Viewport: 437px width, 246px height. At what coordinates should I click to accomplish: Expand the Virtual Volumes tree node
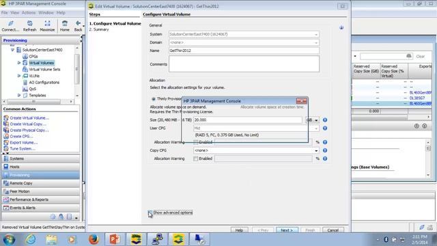[19, 63]
